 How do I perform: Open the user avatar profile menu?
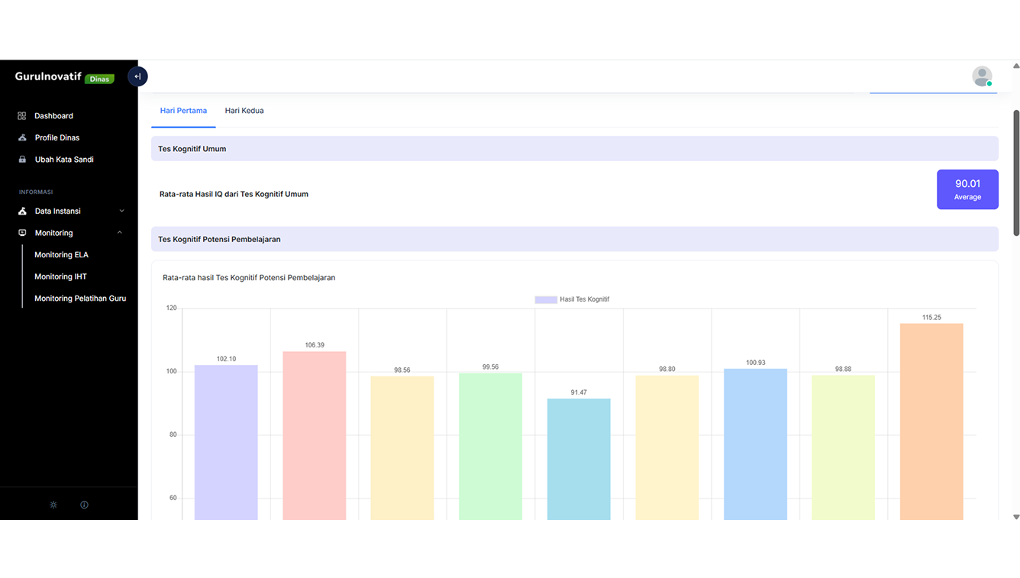click(x=982, y=76)
